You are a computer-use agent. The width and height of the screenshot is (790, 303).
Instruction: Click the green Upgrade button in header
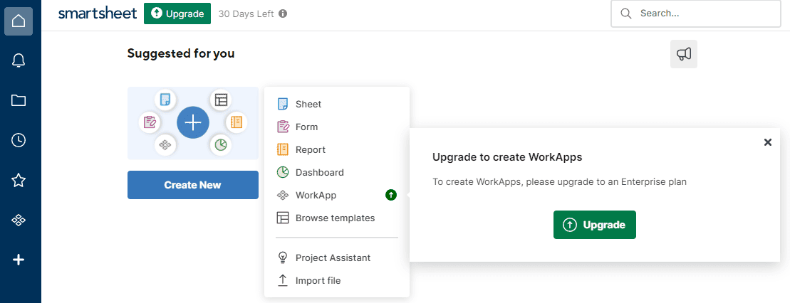(x=177, y=14)
